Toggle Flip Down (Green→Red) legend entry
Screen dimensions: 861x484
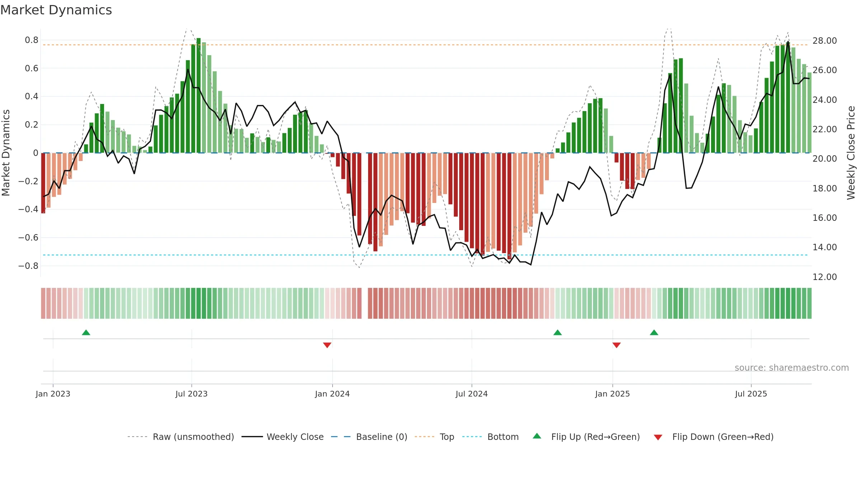point(714,437)
